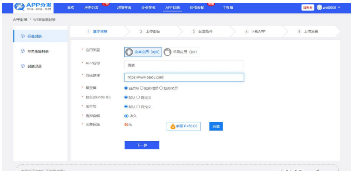Choose 苹果应用 (ipa) app type
354x171 pixels.
(181, 52)
